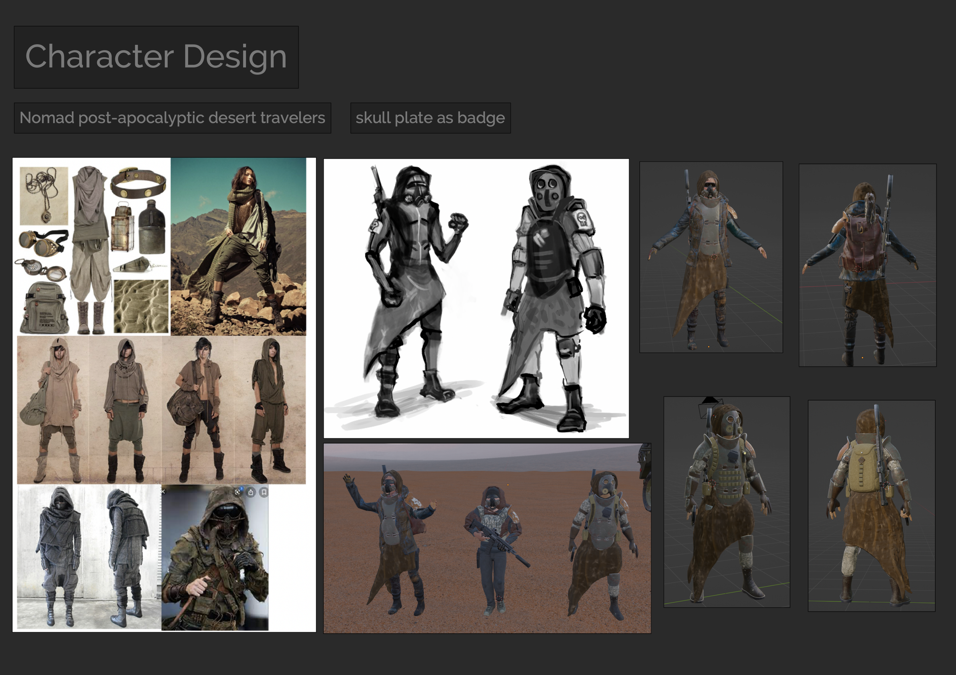Click the share icon on soldier photo

pos(250,492)
